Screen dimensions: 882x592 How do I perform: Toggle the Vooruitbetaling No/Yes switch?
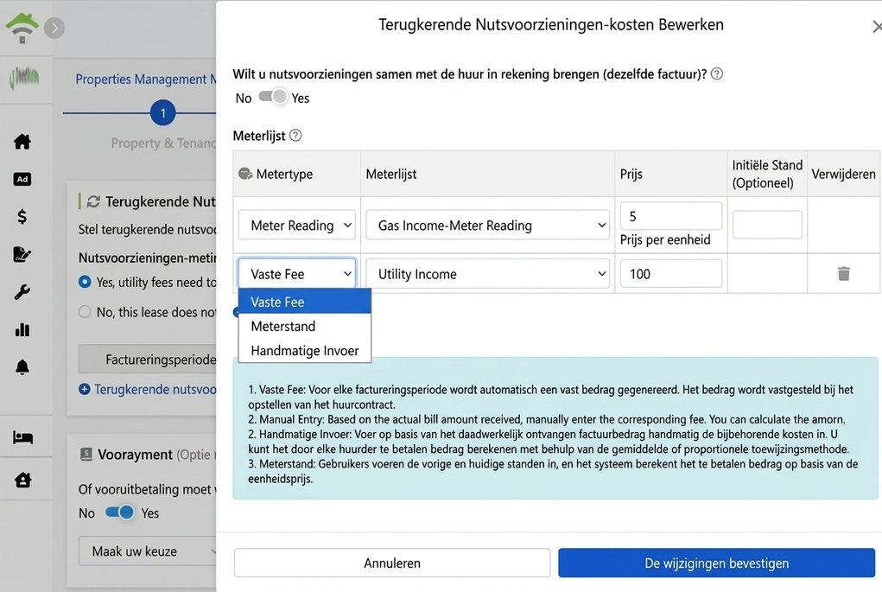tap(120, 512)
